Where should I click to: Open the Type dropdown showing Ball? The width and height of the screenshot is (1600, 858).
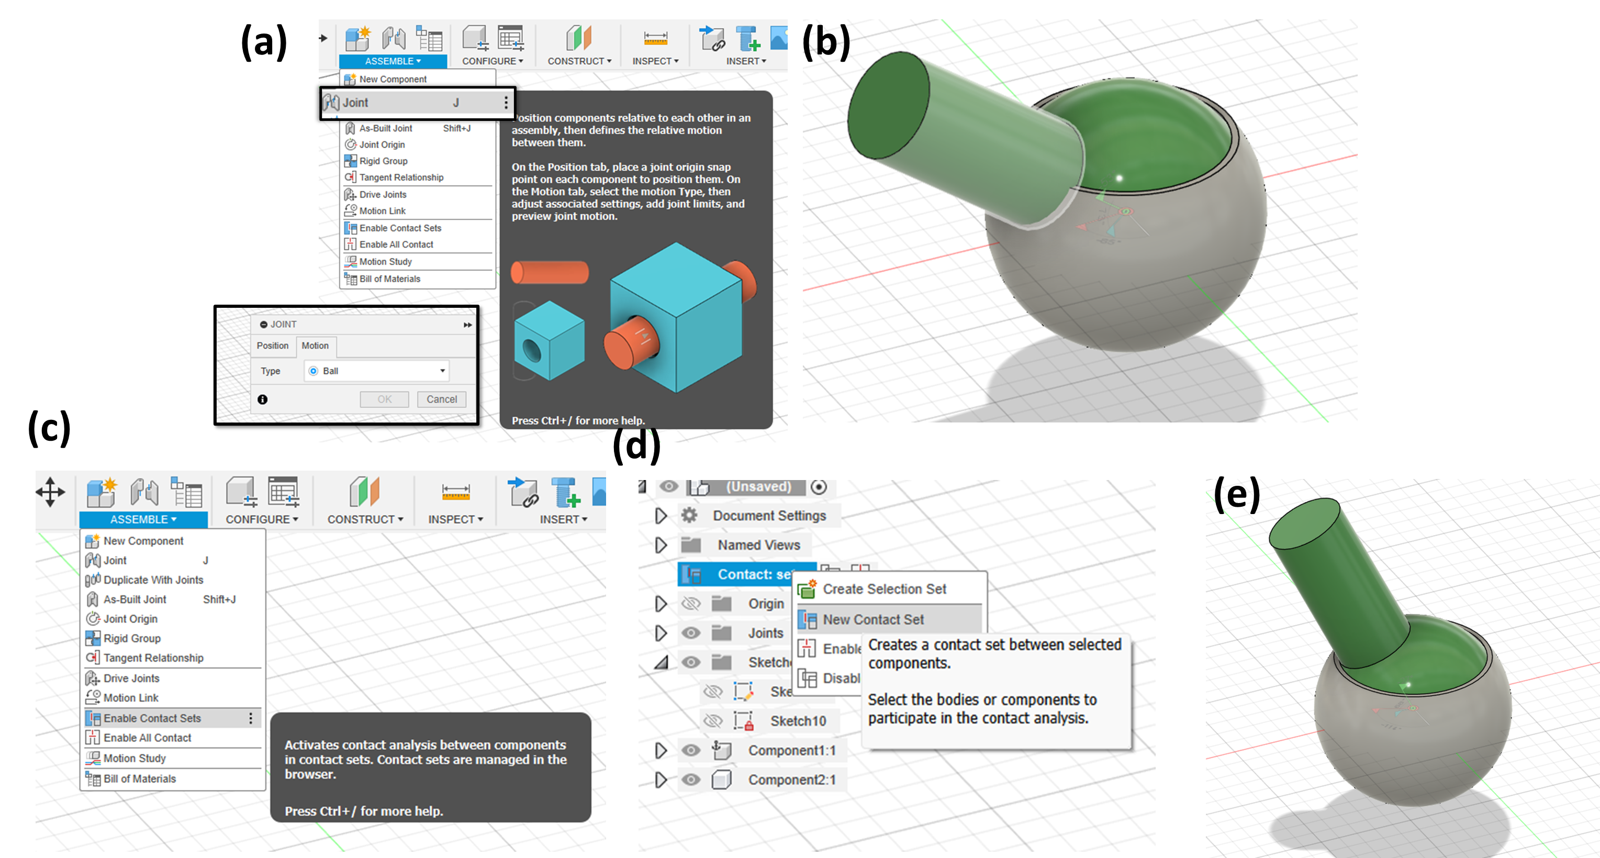[377, 371]
